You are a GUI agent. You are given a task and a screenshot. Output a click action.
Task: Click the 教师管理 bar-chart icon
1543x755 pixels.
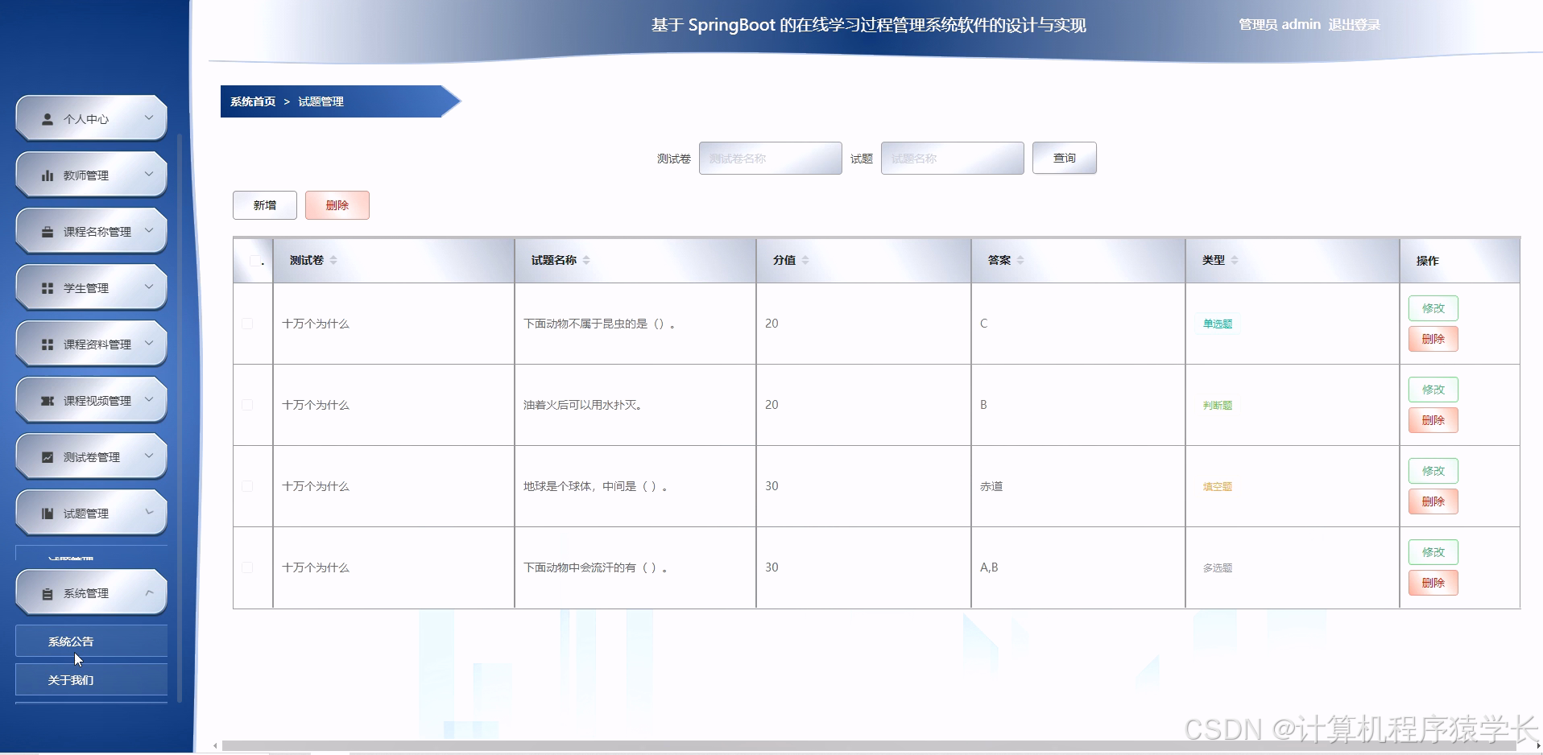tap(46, 174)
